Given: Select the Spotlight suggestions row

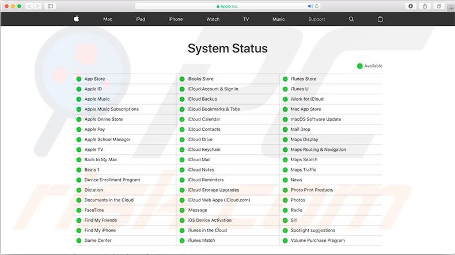Looking at the screenshot, I should point(331,230).
